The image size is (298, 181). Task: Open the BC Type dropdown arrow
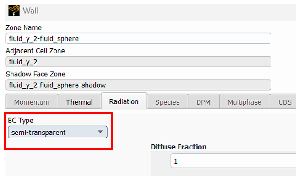click(100, 132)
